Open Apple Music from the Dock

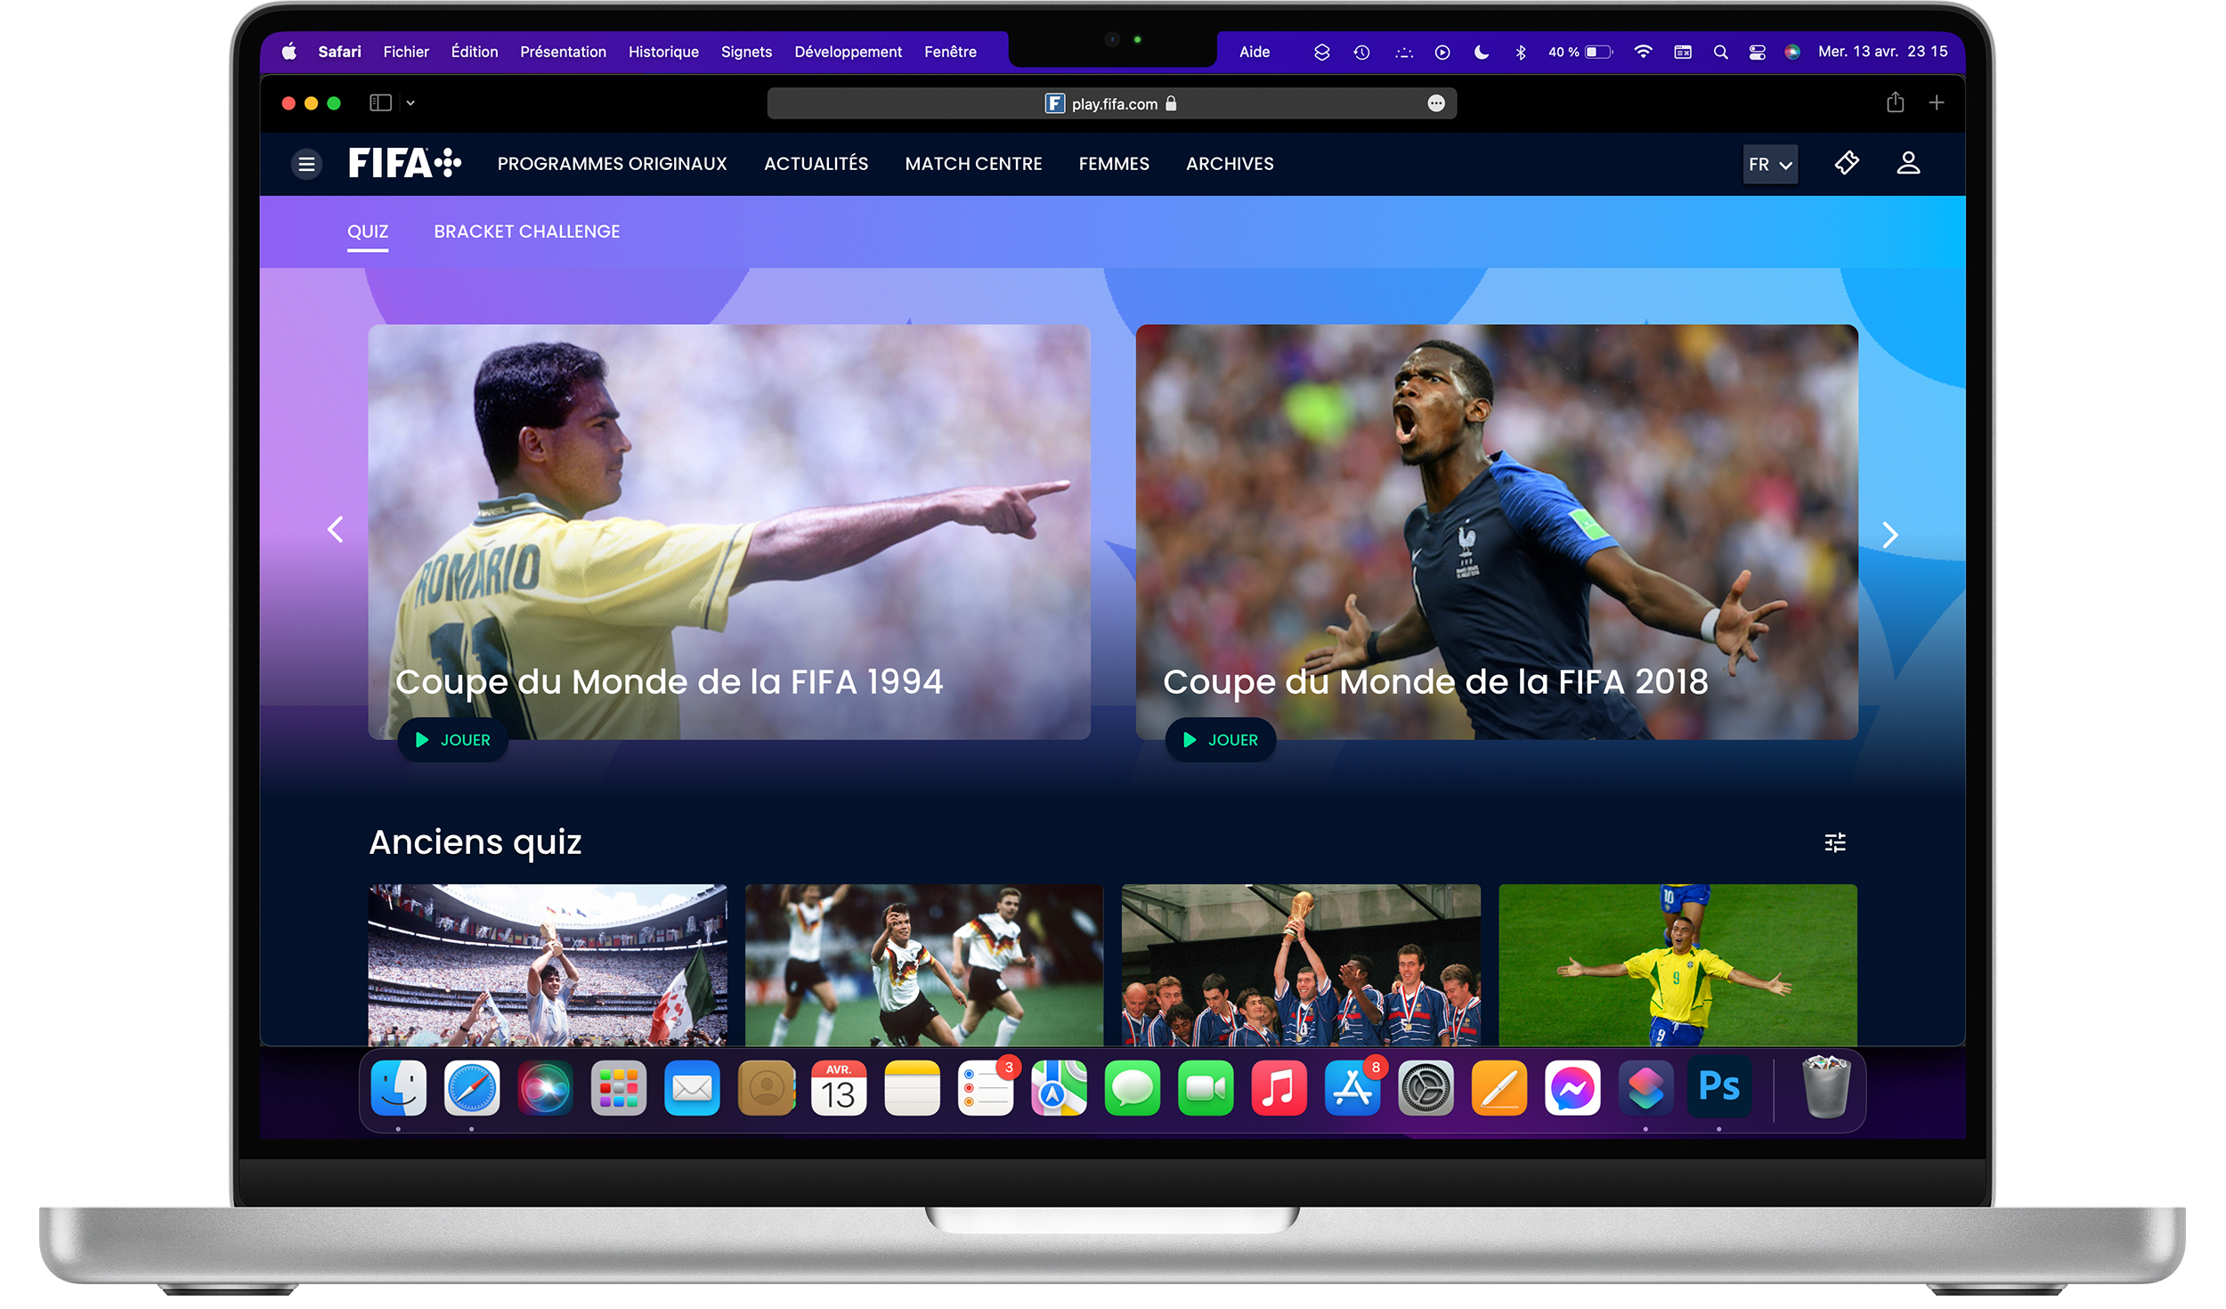[1279, 1087]
